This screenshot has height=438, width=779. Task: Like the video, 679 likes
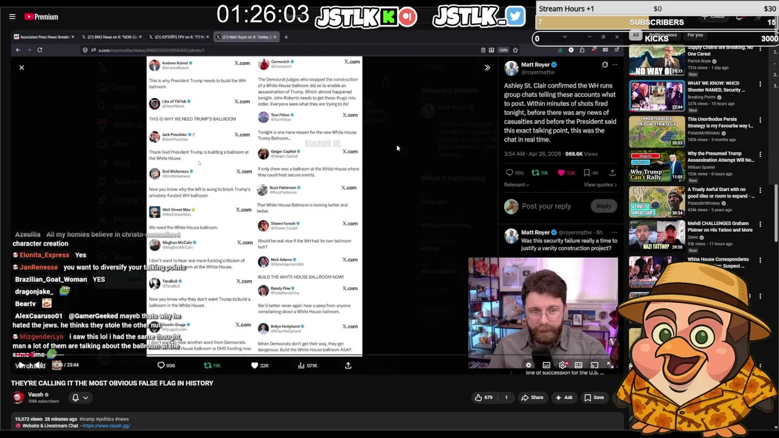click(484, 398)
